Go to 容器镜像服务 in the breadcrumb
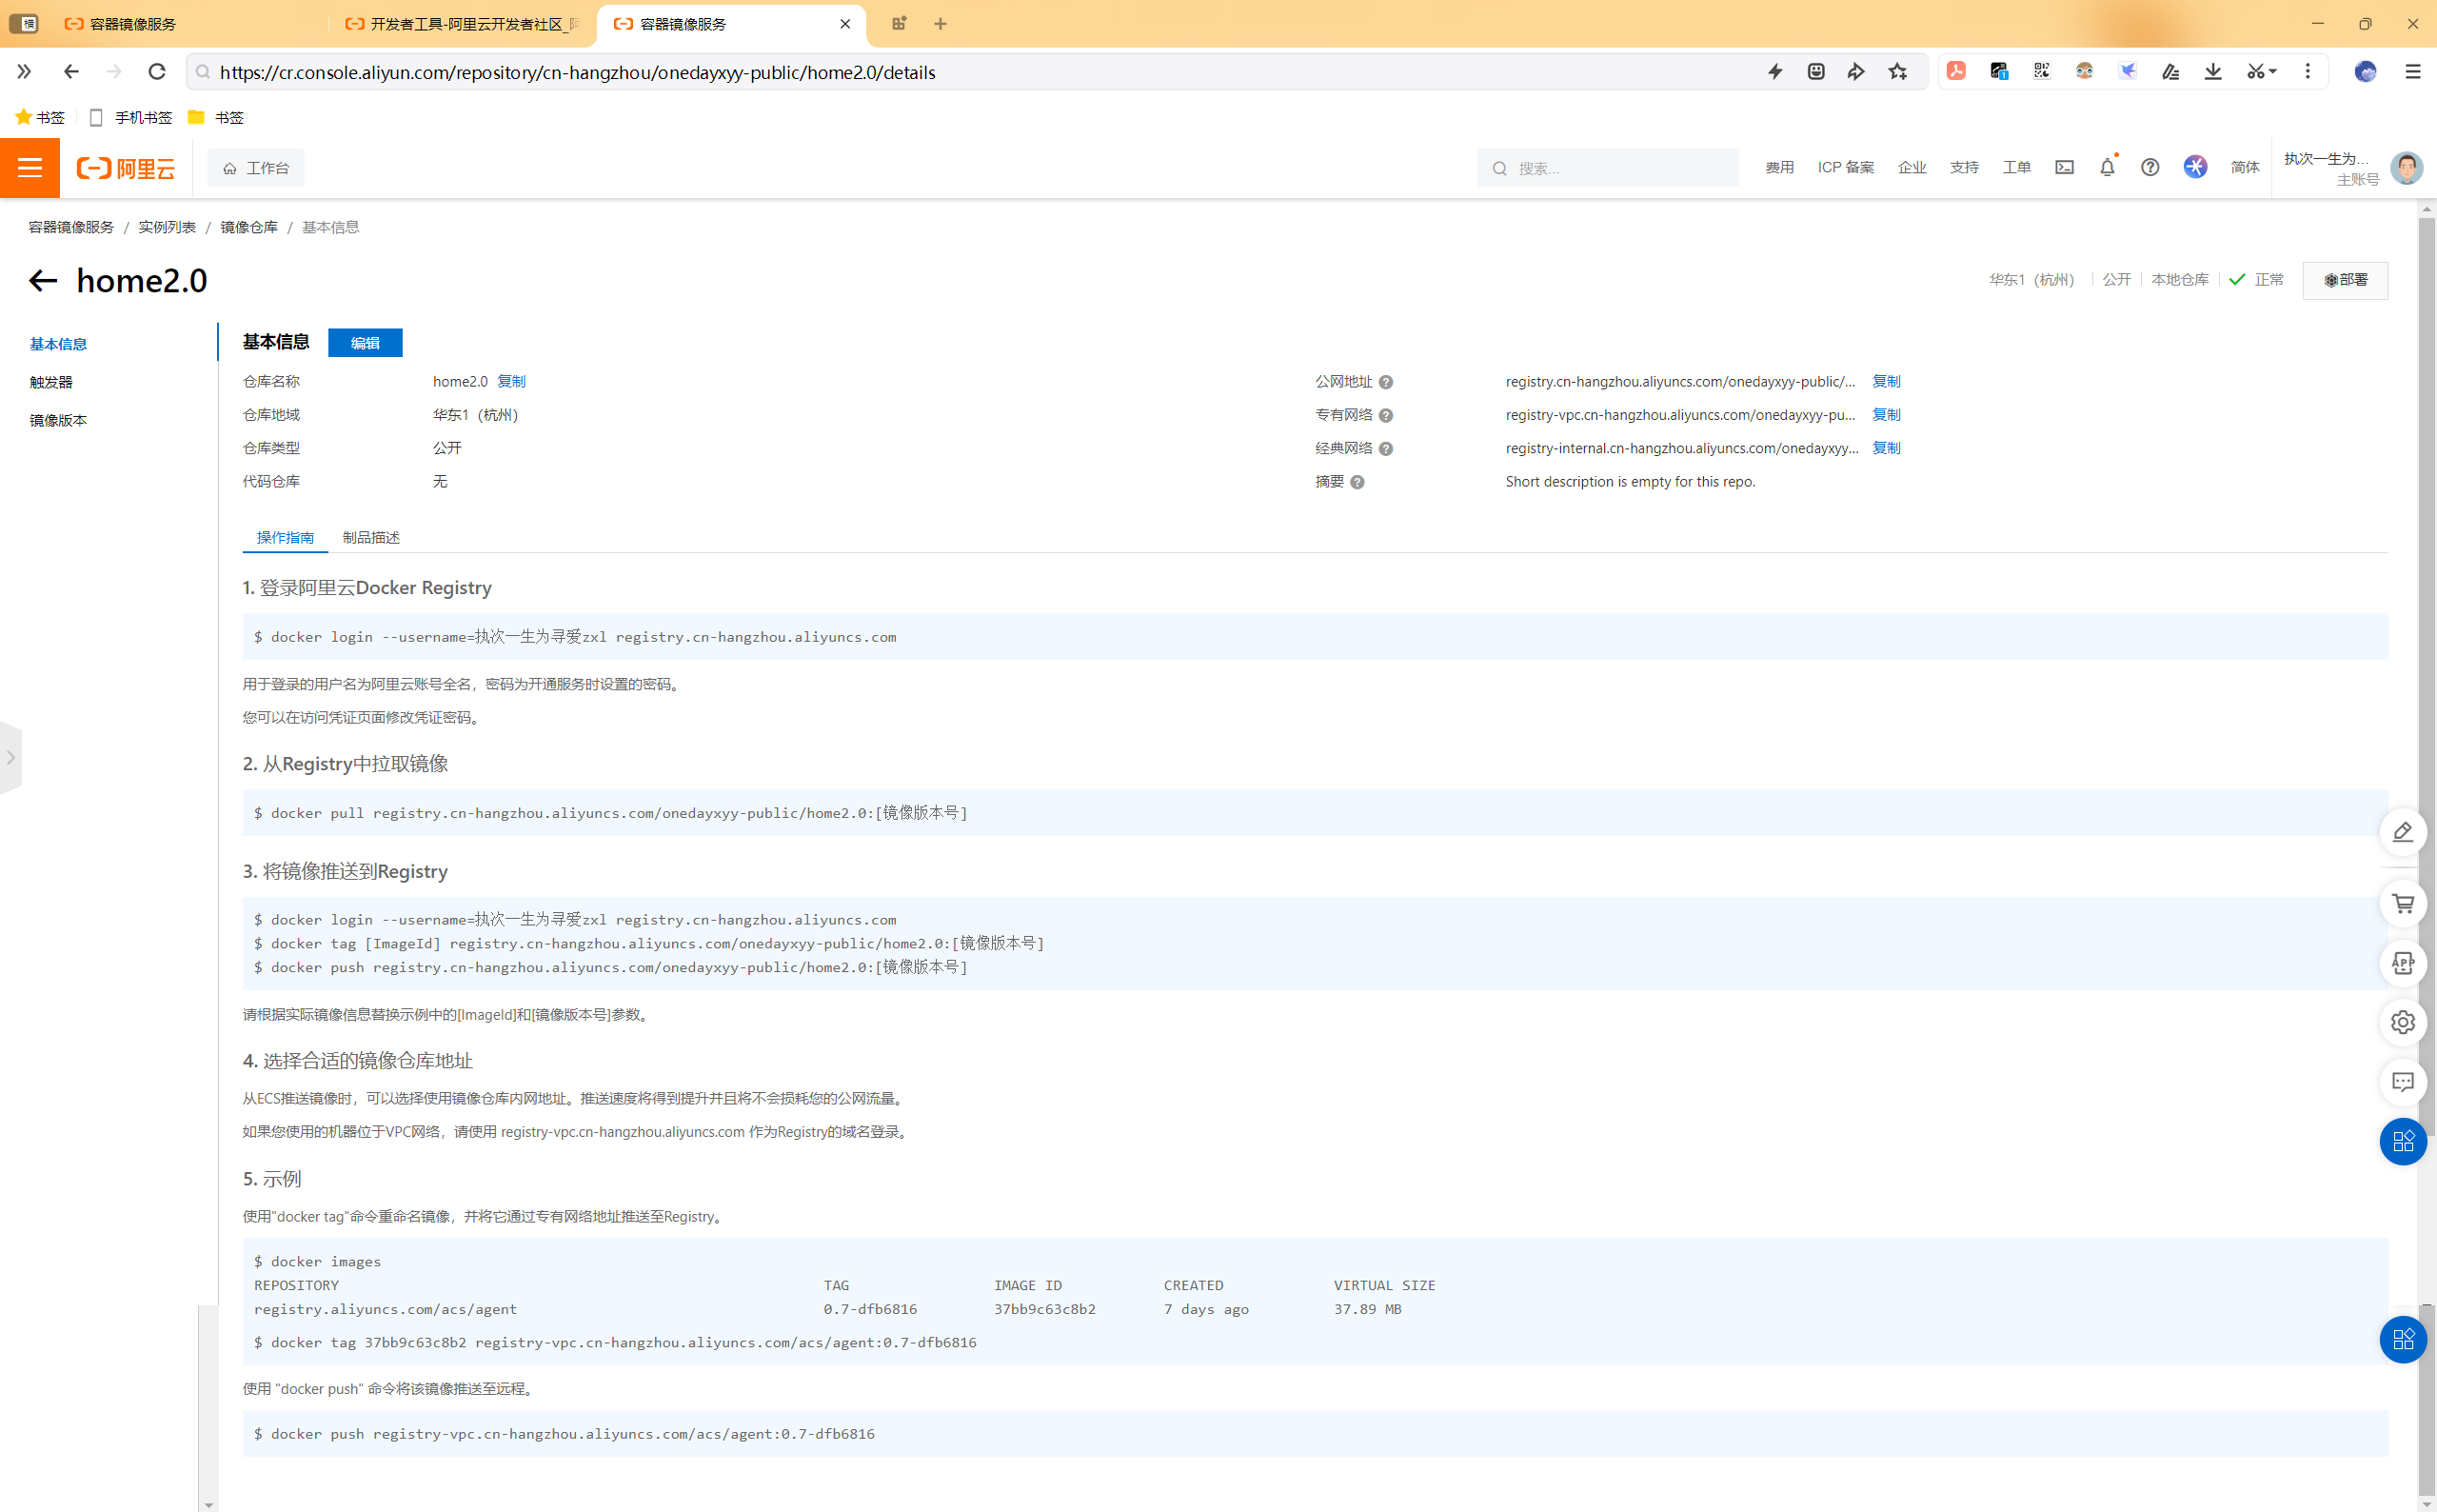Viewport: 2437px width, 1512px height. pyautogui.click(x=71, y=228)
